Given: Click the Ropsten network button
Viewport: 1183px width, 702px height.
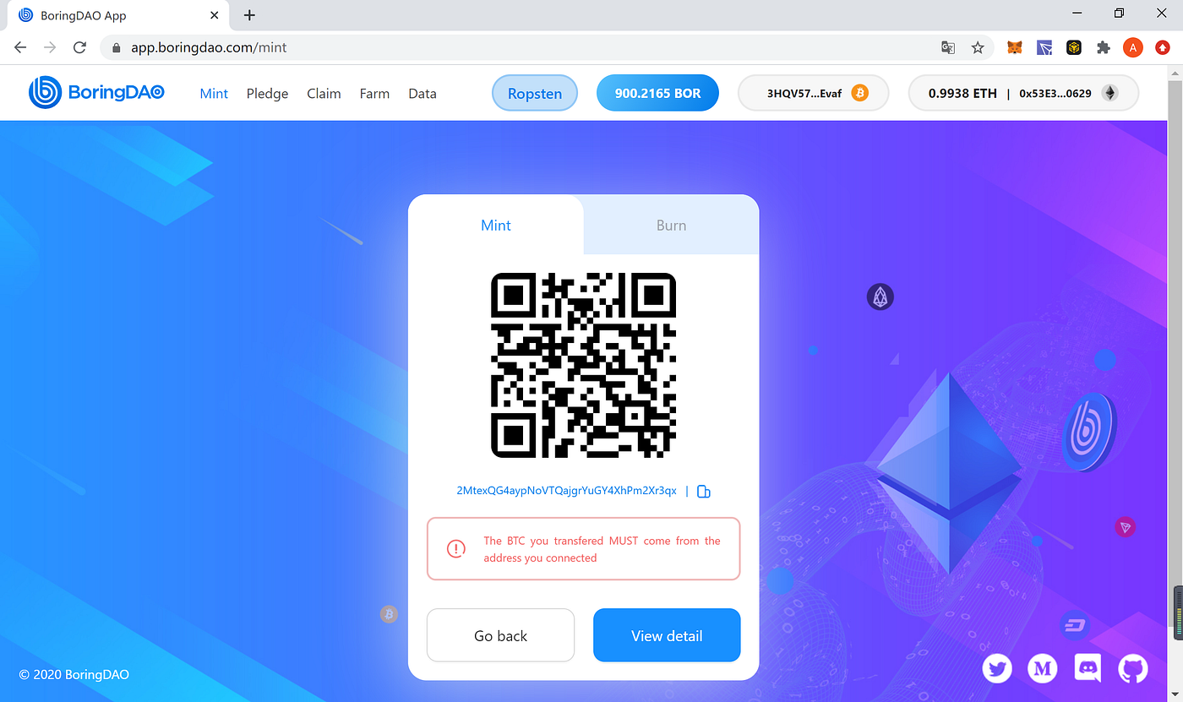Looking at the screenshot, I should (535, 93).
